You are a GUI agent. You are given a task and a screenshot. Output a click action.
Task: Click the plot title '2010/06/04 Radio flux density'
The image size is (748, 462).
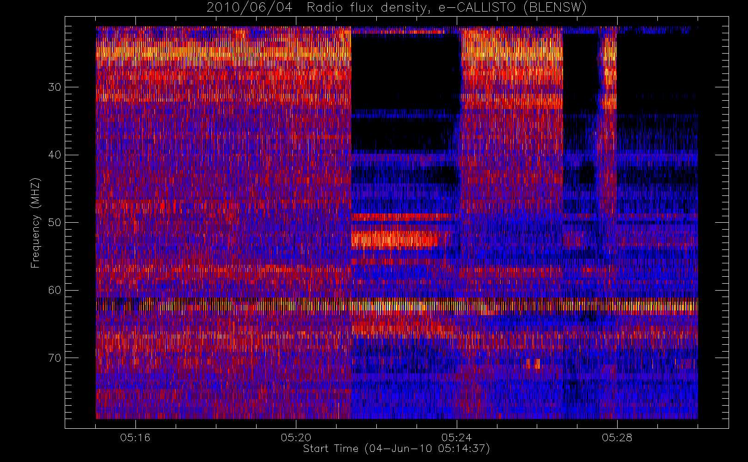(x=397, y=7)
